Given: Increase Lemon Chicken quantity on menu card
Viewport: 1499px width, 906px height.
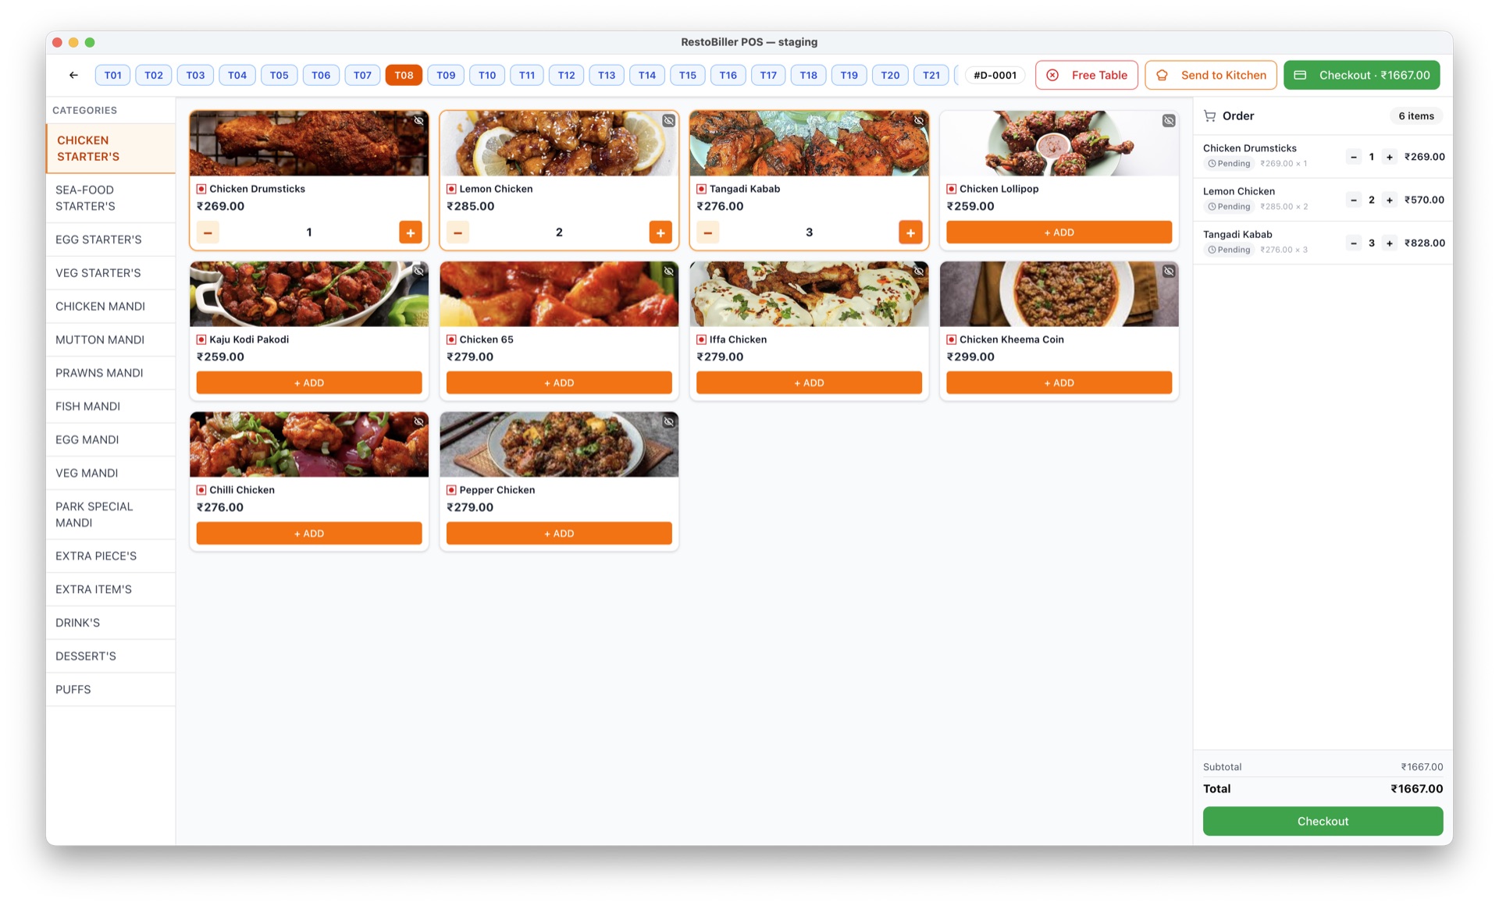Looking at the screenshot, I should [660, 233].
